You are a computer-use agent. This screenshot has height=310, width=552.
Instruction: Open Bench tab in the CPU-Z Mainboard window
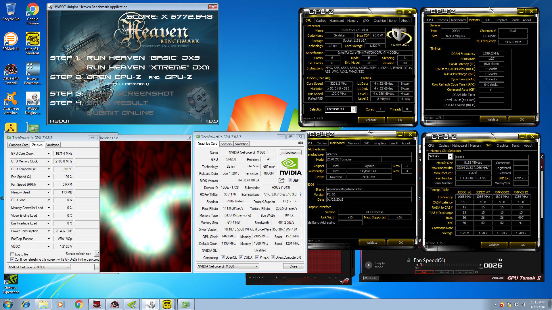pyautogui.click(x=394, y=143)
